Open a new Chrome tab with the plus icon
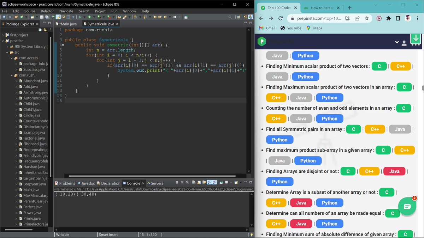This screenshot has width=424, height=238. (349, 8)
